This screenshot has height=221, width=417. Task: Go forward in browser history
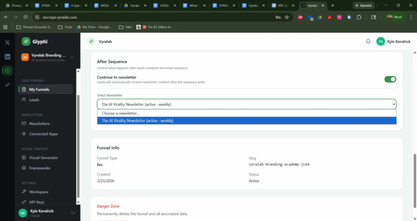(16, 17)
